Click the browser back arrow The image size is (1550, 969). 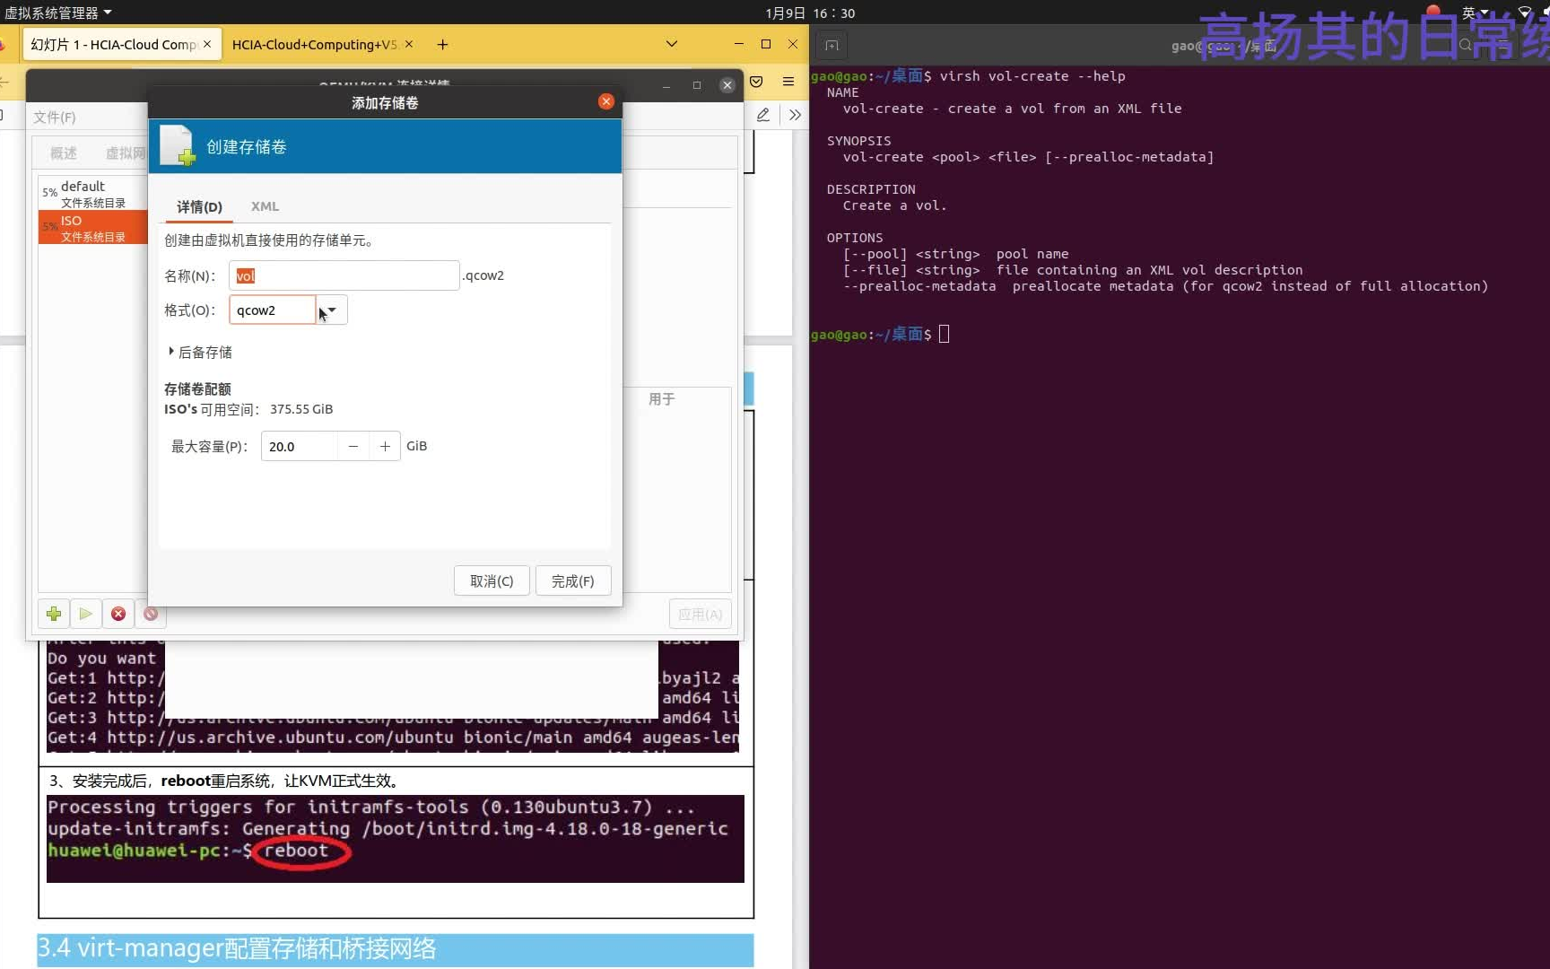(4, 82)
